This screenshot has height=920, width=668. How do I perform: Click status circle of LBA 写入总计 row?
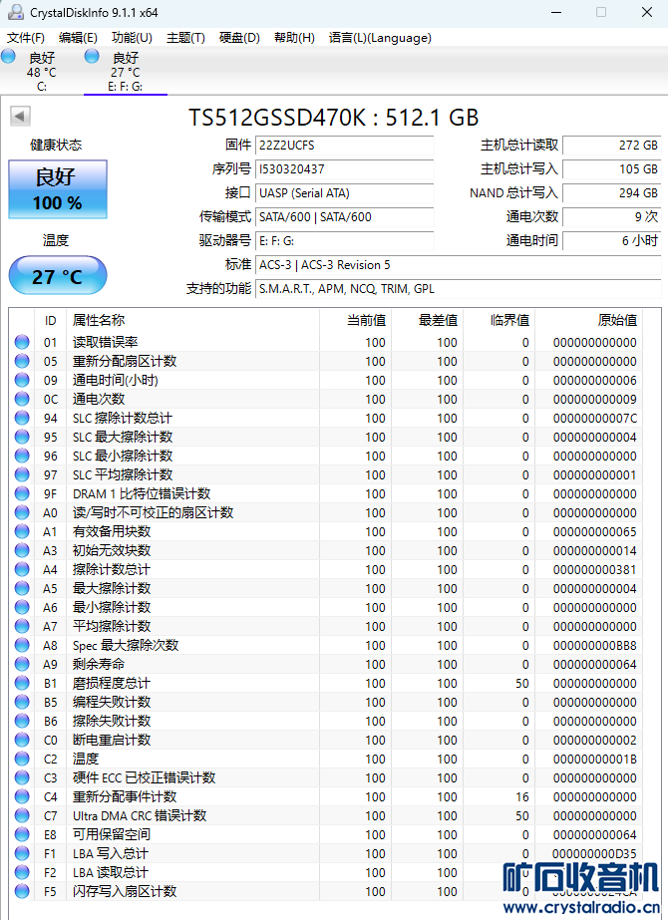(x=22, y=853)
